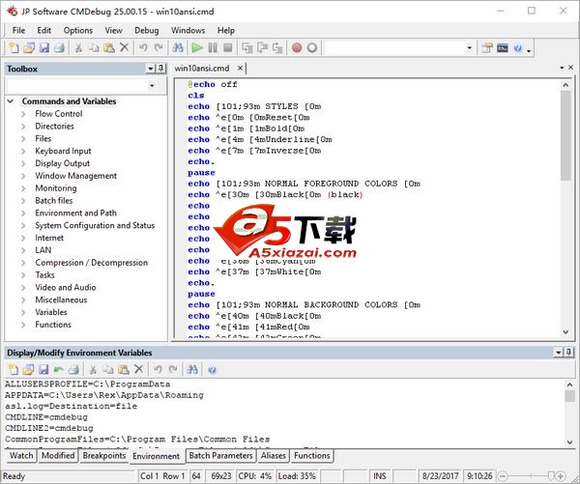Open the Options menu
This screenshot has width=580, height=484.
pos(78,30)
